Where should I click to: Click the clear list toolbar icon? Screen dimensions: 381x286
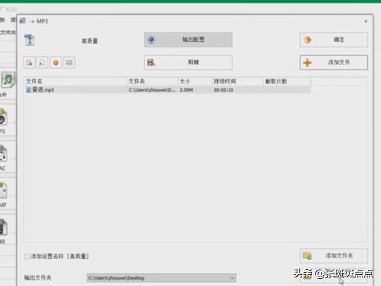[42, 63]
